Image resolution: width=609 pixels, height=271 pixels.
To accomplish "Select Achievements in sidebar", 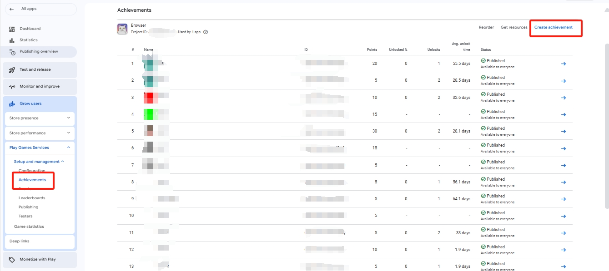I will [x=32, y=180].
